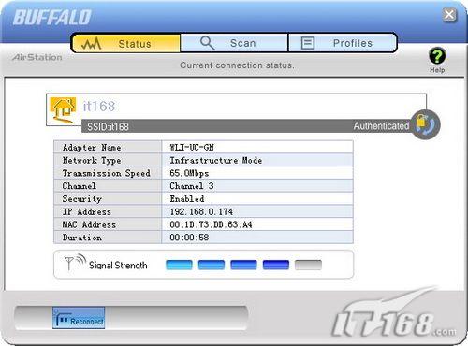Select the Status tab
468x346 pixels.
pyautogui.click(x=126, y=43)
